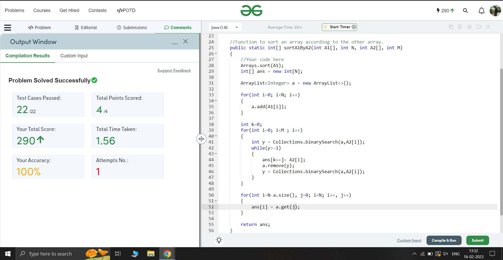This screenshot has width=503, height=260.
Task: Click the Start Timer button
Action: tap(340, 27)
